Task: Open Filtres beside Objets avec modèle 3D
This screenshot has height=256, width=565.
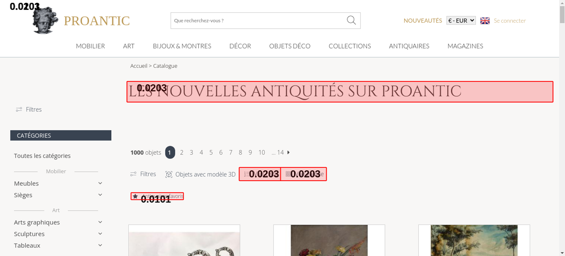Action: pos(143,174)
